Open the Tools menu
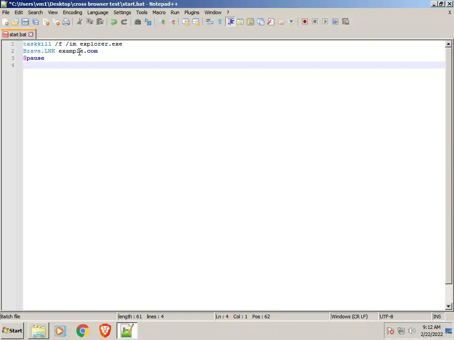This screenshot has height=340, width=454. 142,12
